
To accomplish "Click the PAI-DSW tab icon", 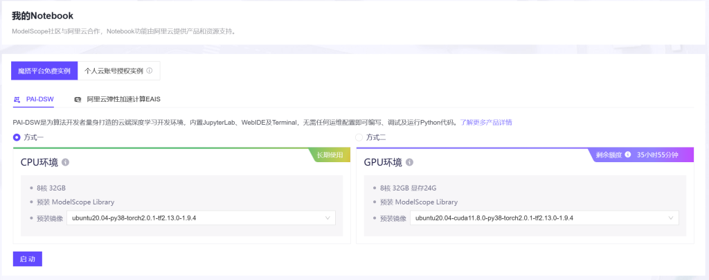I will [x=17, y=98].
